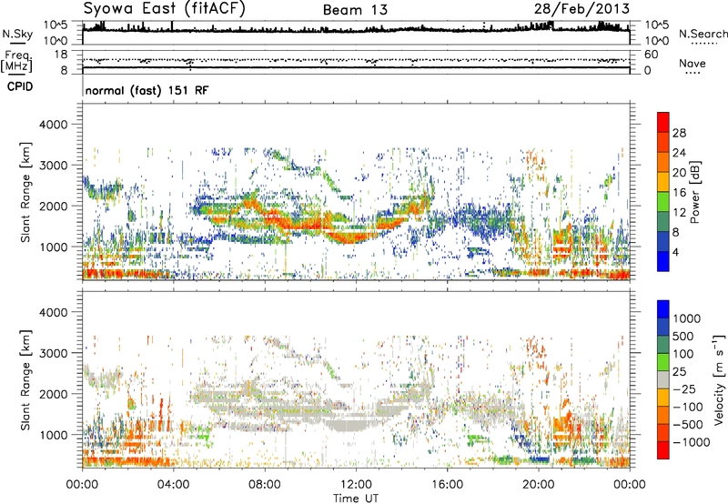Click the 'Time UT' axis label
This screenshot has width=728, height=504.
356,499
